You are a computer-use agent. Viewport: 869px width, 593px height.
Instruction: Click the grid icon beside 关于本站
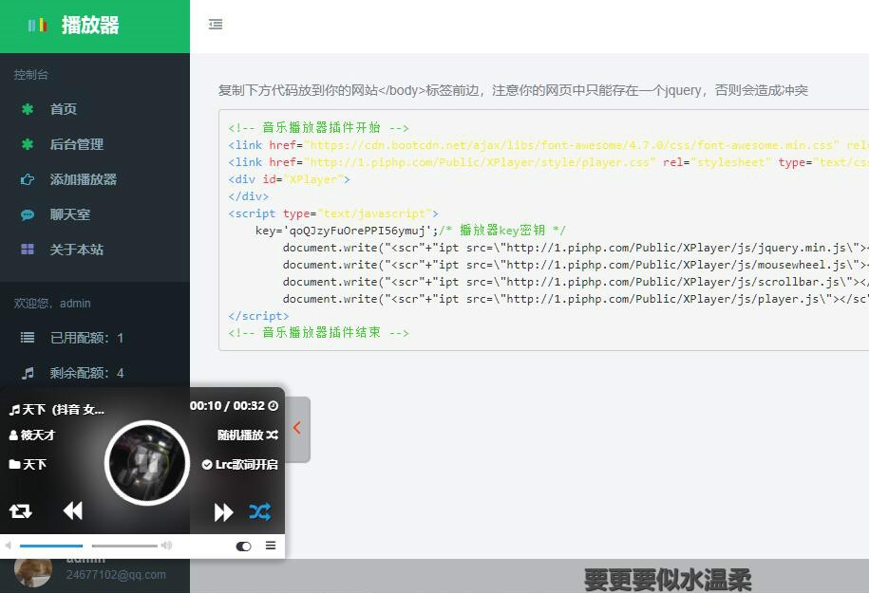coord(28,250)
